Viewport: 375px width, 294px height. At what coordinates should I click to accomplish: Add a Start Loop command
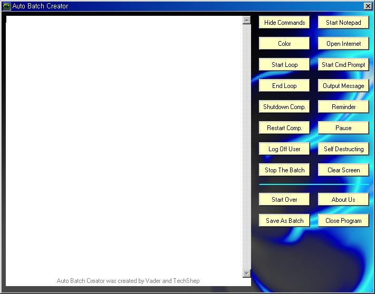[x=284, y=65]
